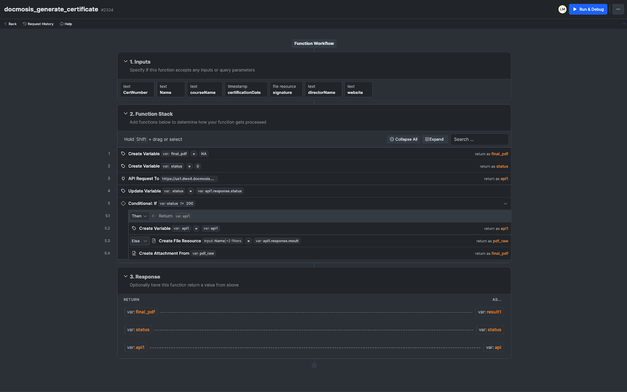
Task: Click the diamond icon next to Conditional: If
Action: (123, 203)
